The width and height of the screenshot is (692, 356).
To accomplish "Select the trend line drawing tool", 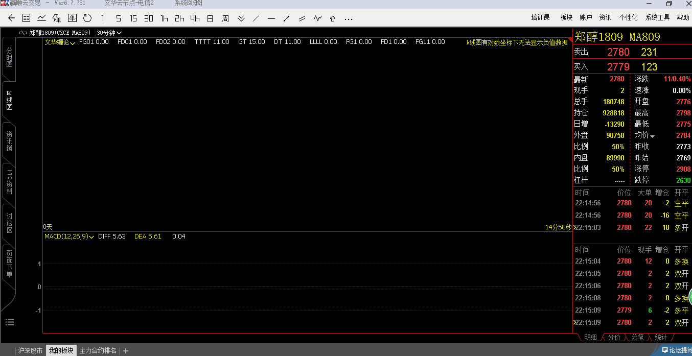I will (x=256, y=18).
